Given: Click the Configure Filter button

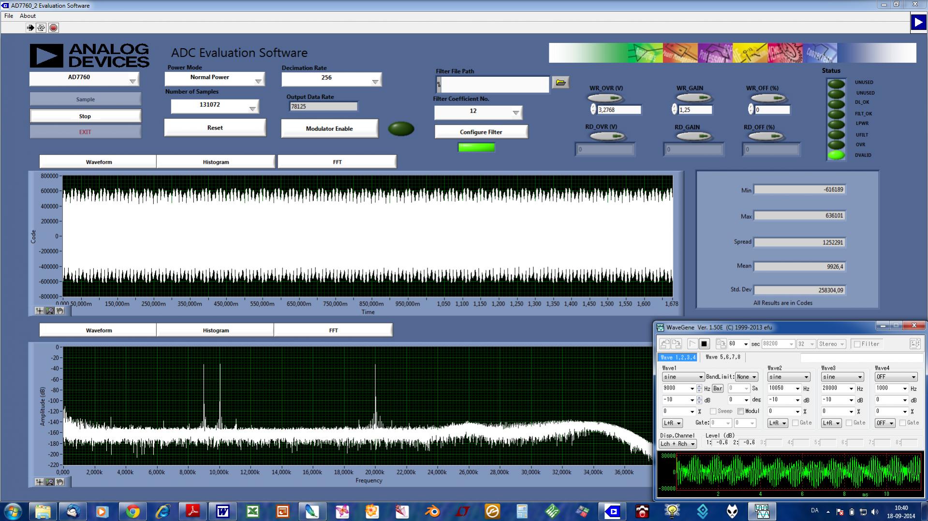Looking at the screenshot, I should pyautogui.click(x=481, y=132).
